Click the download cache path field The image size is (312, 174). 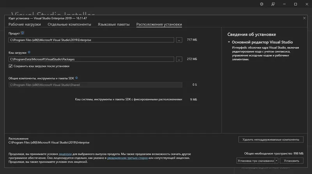[x=91, y=59]
